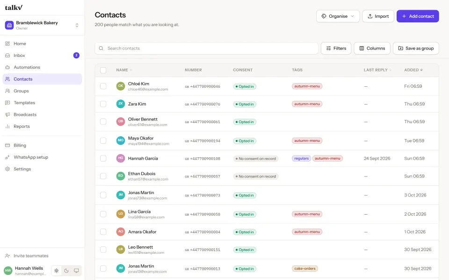The width and height of the screenshot is (449, 280).
Task: Open the Amara Okafor contact name
Action: (142, 232)
